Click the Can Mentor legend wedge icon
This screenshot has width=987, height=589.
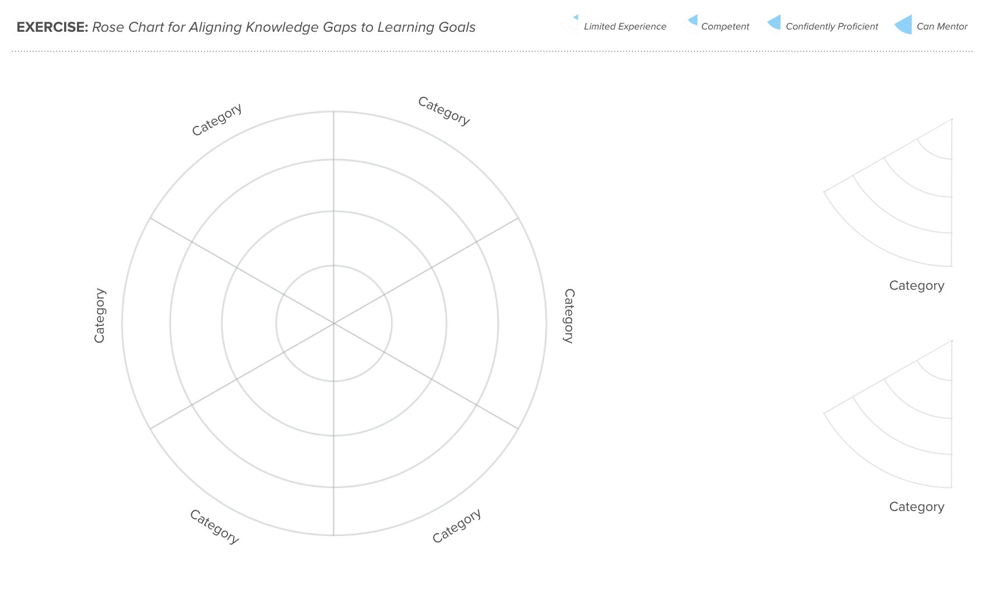(x=903, y=25)
